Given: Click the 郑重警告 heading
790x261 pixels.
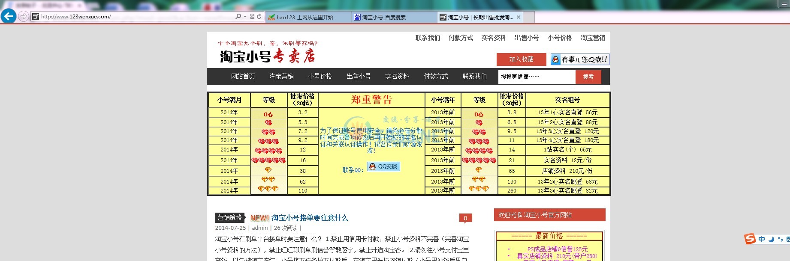Looking at the screenshot, I should coord(371,99).
